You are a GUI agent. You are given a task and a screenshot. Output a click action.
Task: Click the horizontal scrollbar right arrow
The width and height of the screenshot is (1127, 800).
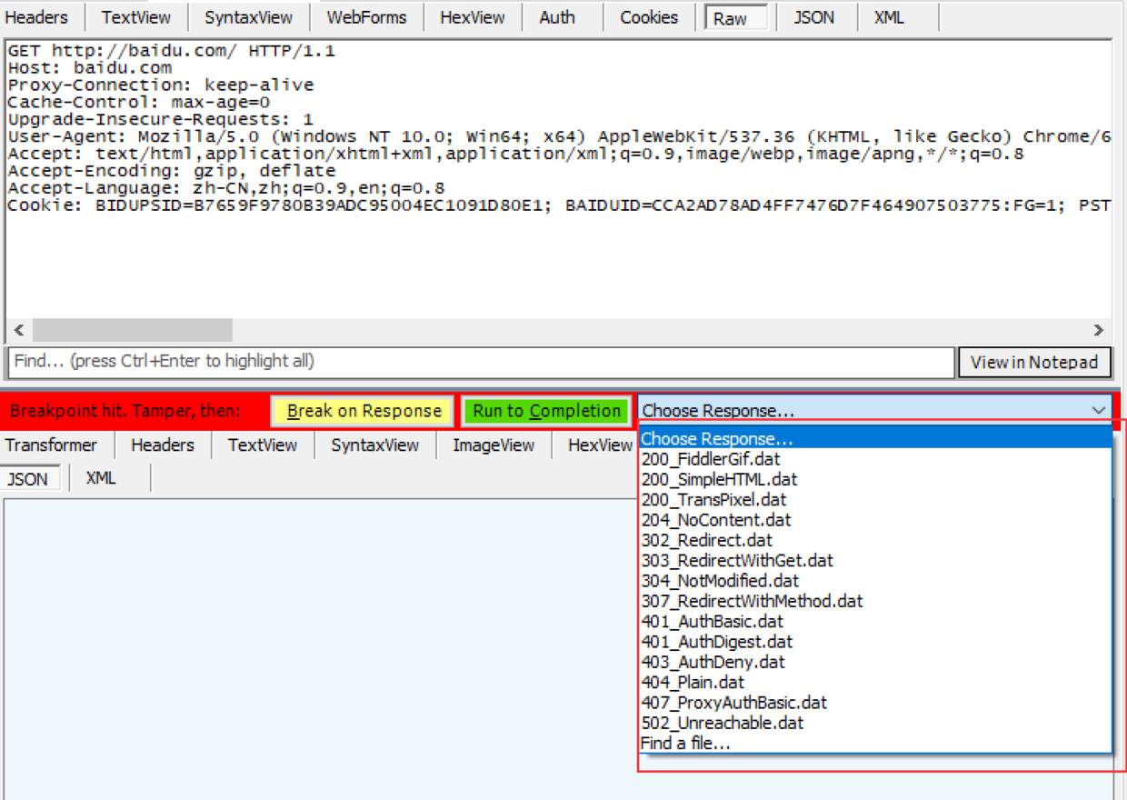pyautogui.click(x=1098, y=330)
